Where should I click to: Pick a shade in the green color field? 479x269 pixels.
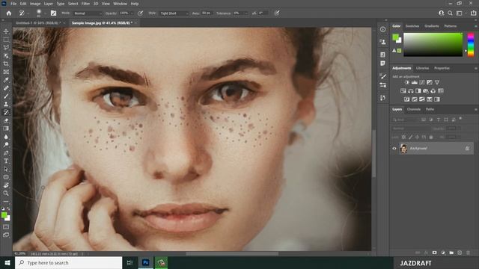pos(433,45)
